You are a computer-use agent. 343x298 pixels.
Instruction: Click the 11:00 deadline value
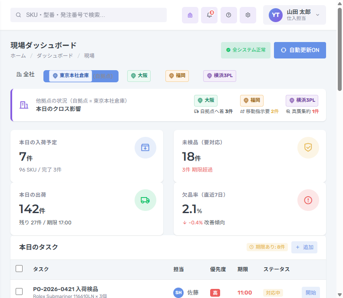244,292
